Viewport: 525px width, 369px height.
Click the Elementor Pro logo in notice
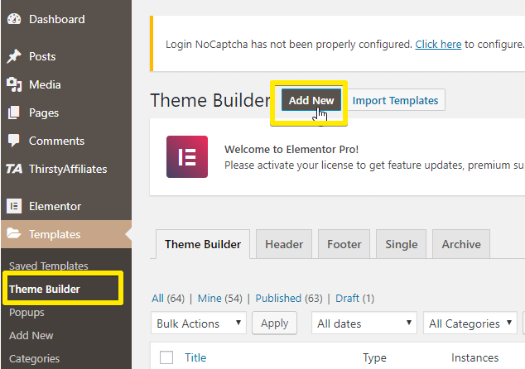(187, 156)
